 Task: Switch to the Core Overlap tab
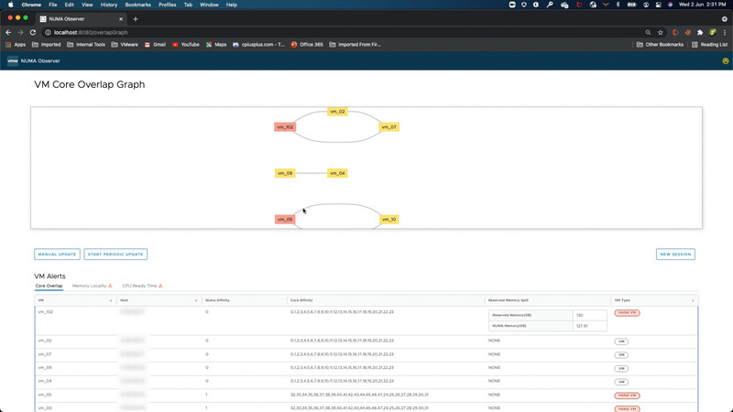49,286
